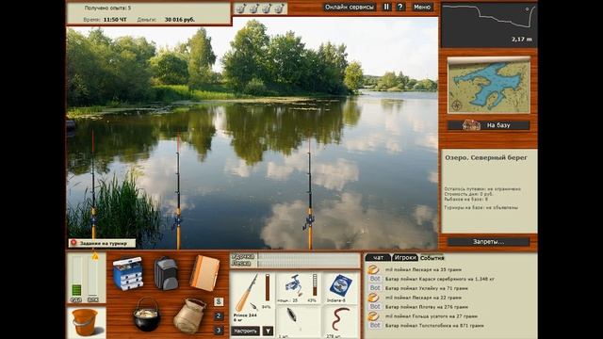Click the green food level bar

point(76,277)
